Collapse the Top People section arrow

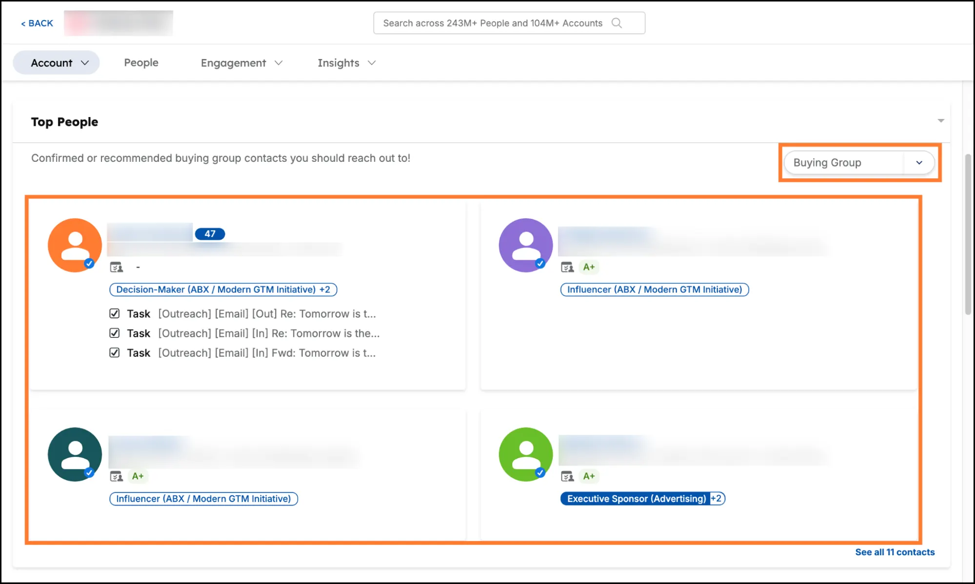pyautogui.click(x=941, y=120)
